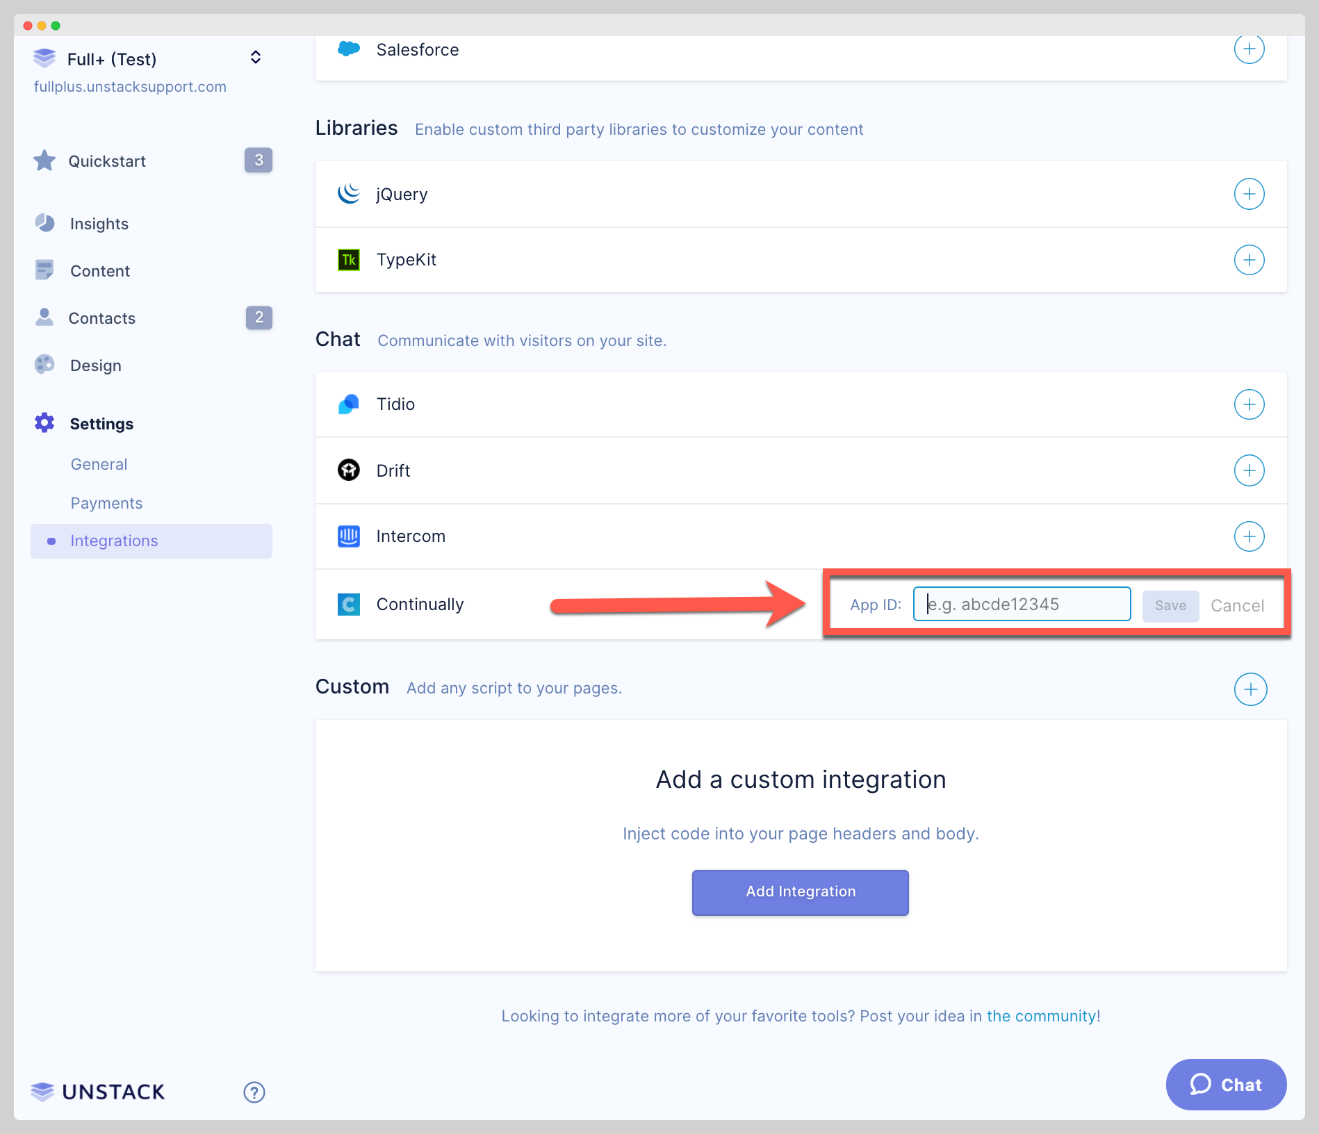The width and height of the screenshot is (1319, 1134).
Task: Select the General settings tab
Action: (x=99, y=464)
